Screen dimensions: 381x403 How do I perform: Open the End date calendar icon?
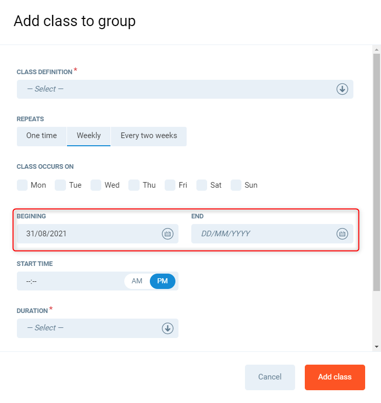pos(342,234)
